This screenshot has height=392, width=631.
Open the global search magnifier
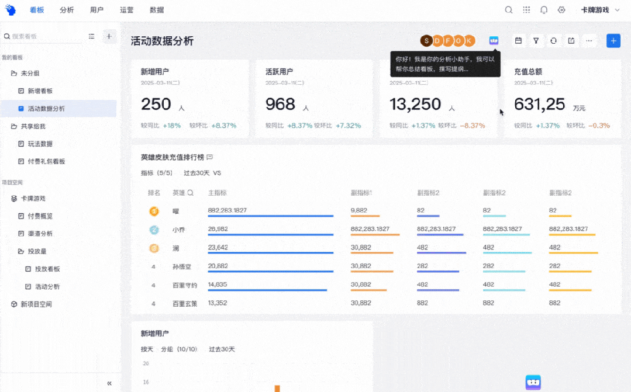[x=509, y=9]
